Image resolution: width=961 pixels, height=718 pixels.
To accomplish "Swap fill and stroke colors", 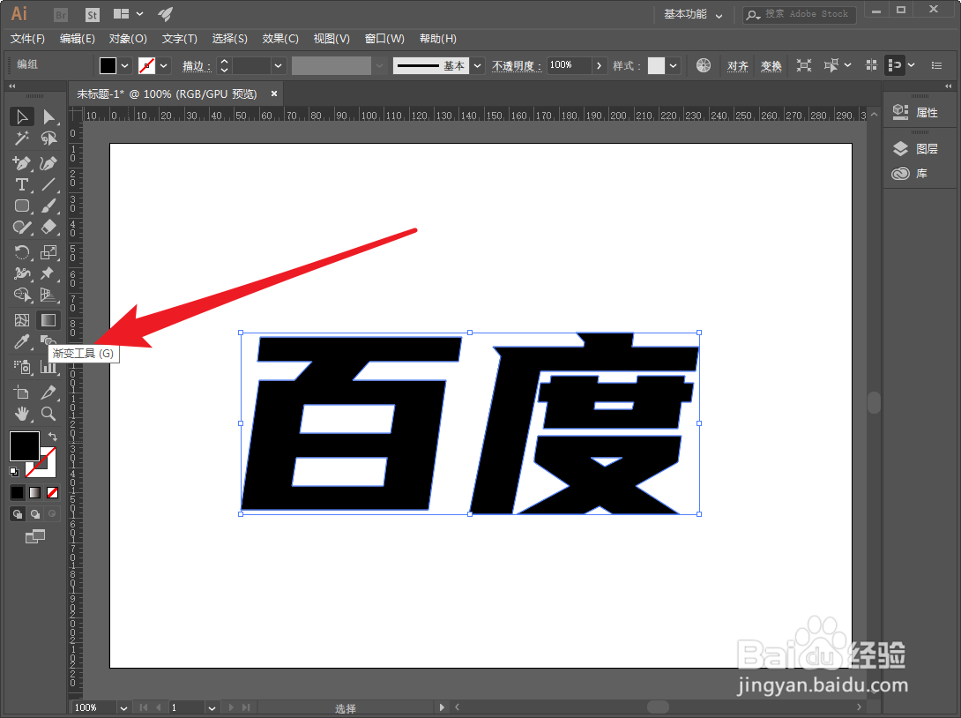I will coord(53,436).
